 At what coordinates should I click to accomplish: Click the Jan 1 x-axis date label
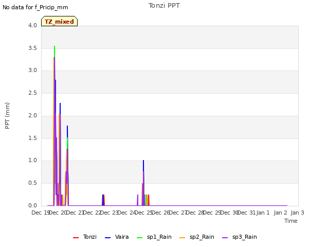click(263, 213)
